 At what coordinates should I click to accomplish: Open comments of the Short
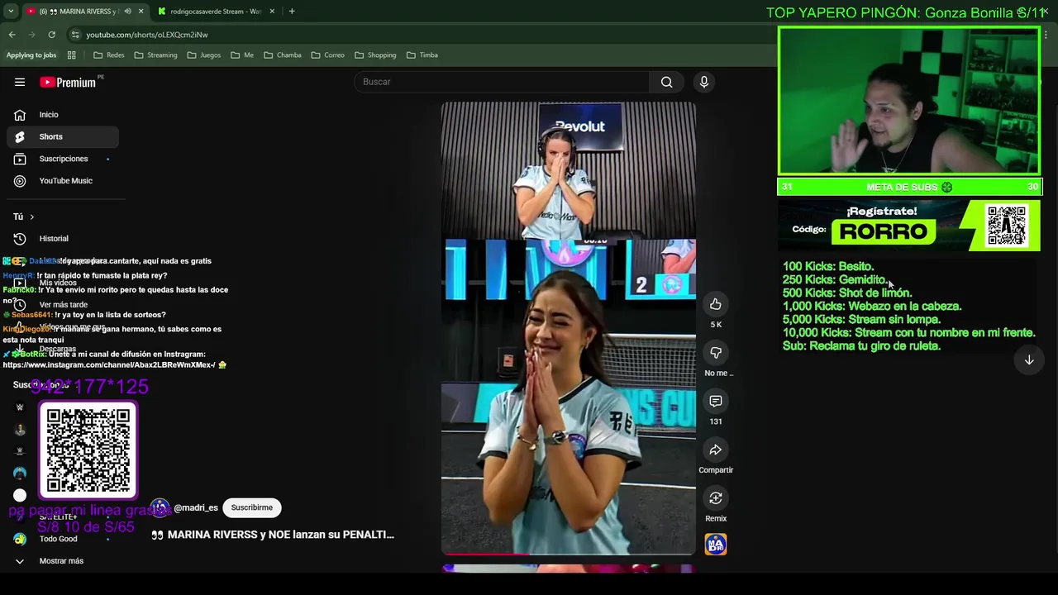pos(716,401)
